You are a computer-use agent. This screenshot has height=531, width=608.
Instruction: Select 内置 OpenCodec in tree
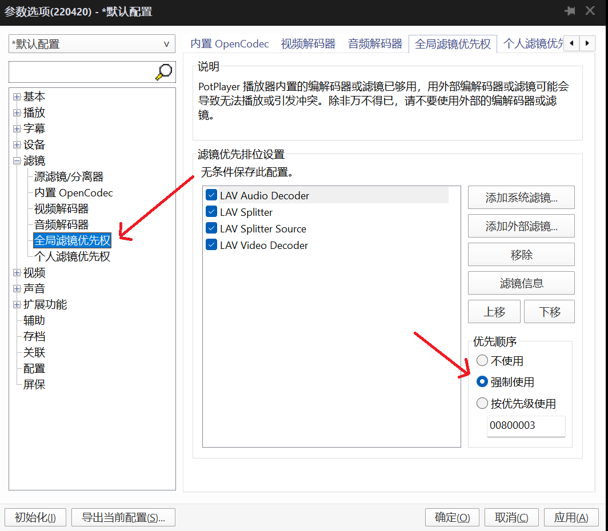pyautogui.click(x=73, y=192)
